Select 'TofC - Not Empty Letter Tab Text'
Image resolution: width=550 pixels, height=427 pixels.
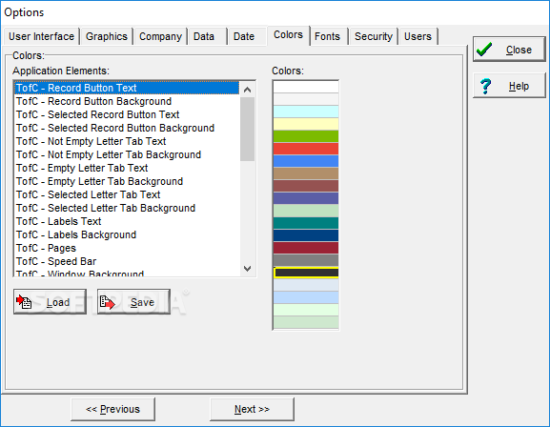[127, 141]
